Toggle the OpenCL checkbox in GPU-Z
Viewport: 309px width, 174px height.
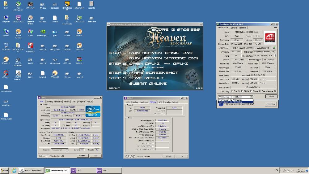(232, 91)
